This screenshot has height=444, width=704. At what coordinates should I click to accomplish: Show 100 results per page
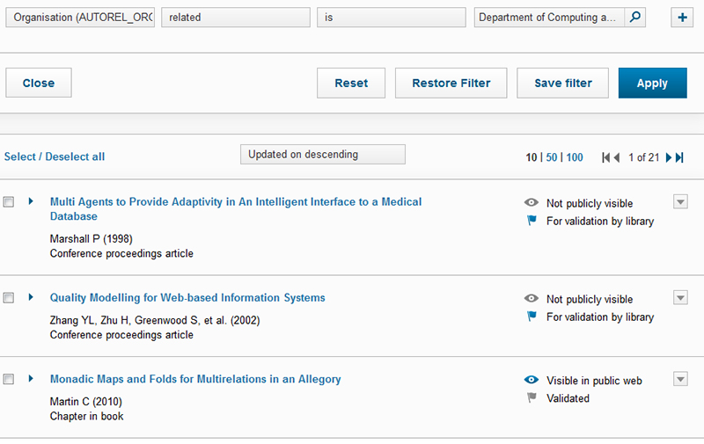tap(575, 157)
